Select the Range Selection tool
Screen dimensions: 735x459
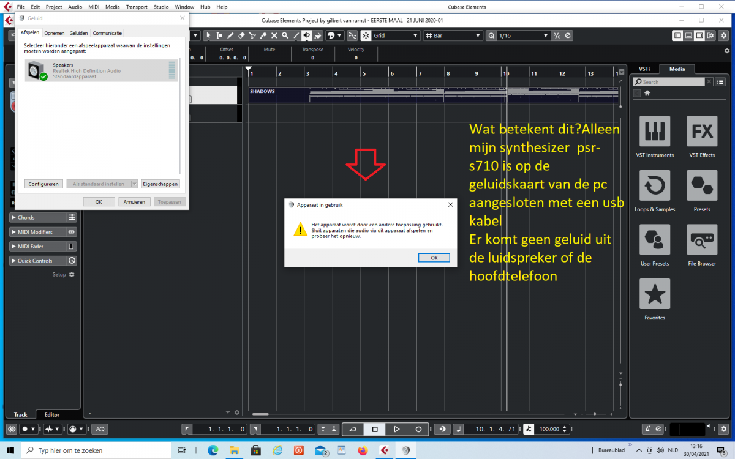[219, 35]
